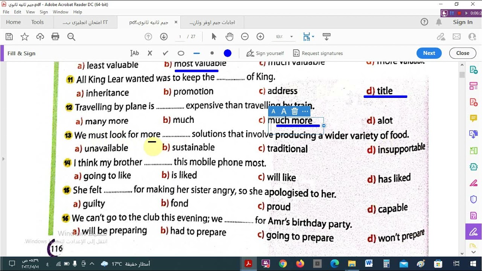Switch to the Home tab
The width and height of the screenshot is (482, 271).
(x=14, y=22)
